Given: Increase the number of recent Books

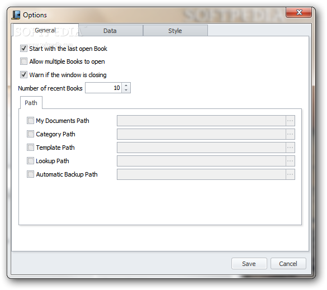Looking at the screenshot, I should [126, 85].
